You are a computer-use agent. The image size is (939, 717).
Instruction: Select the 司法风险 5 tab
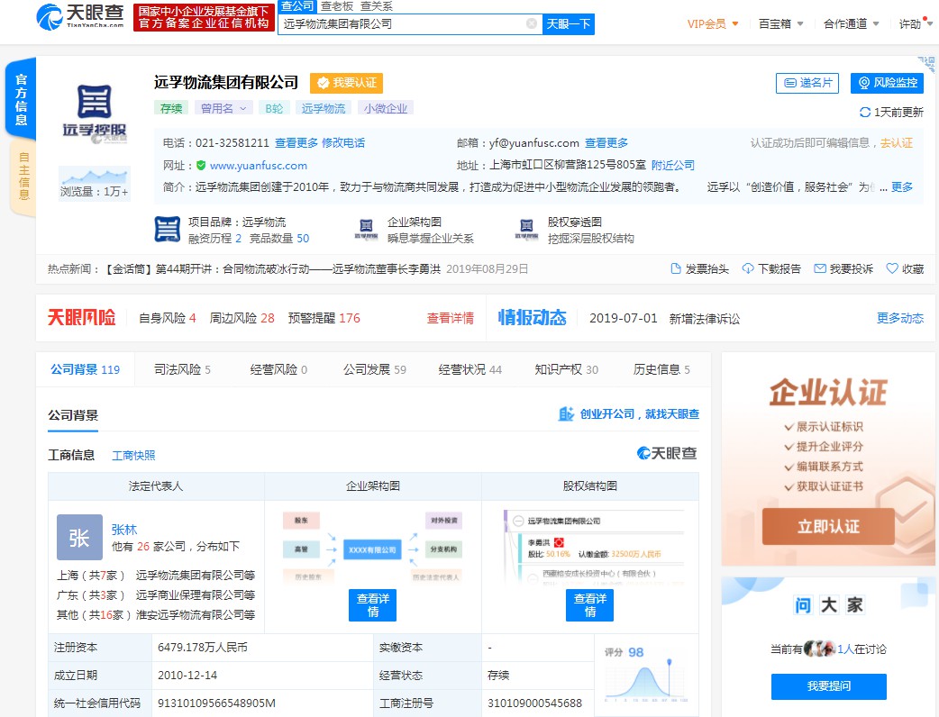tap(182, 369)
